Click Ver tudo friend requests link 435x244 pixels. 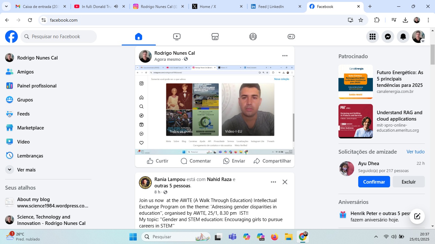pyautogui.click(x=416, y=152)
